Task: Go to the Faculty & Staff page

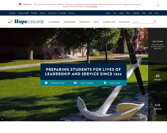Action: [23, 13]
